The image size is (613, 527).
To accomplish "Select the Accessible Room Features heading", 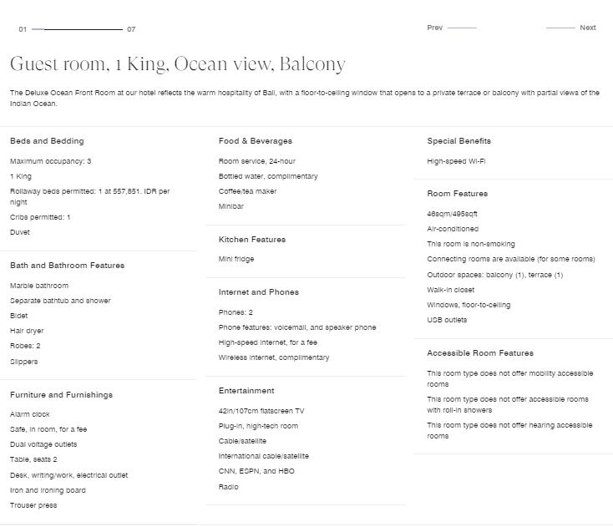I will 479,353.
